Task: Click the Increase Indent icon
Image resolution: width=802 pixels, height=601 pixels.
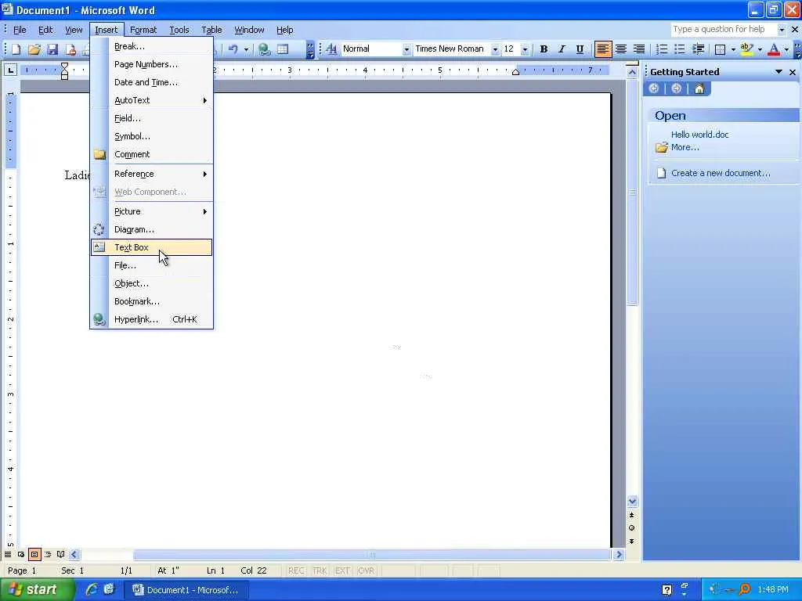Action: (x=698, y=49)
